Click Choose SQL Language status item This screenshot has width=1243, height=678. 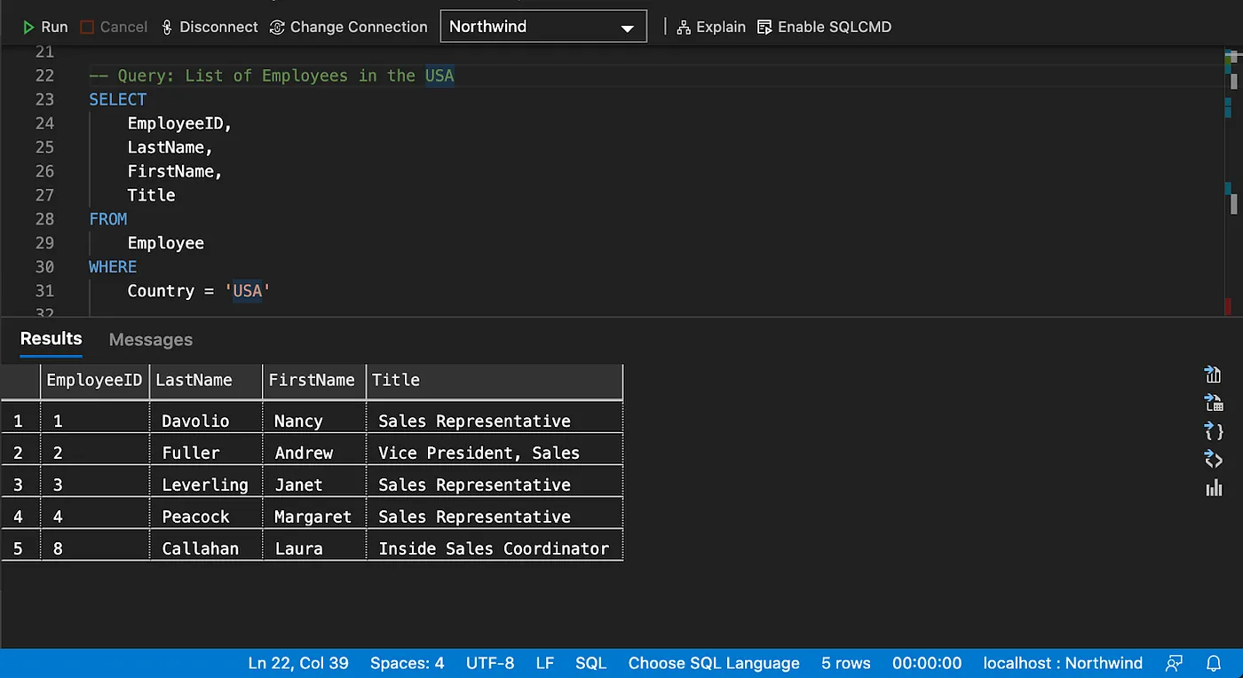tap(714, 663)
